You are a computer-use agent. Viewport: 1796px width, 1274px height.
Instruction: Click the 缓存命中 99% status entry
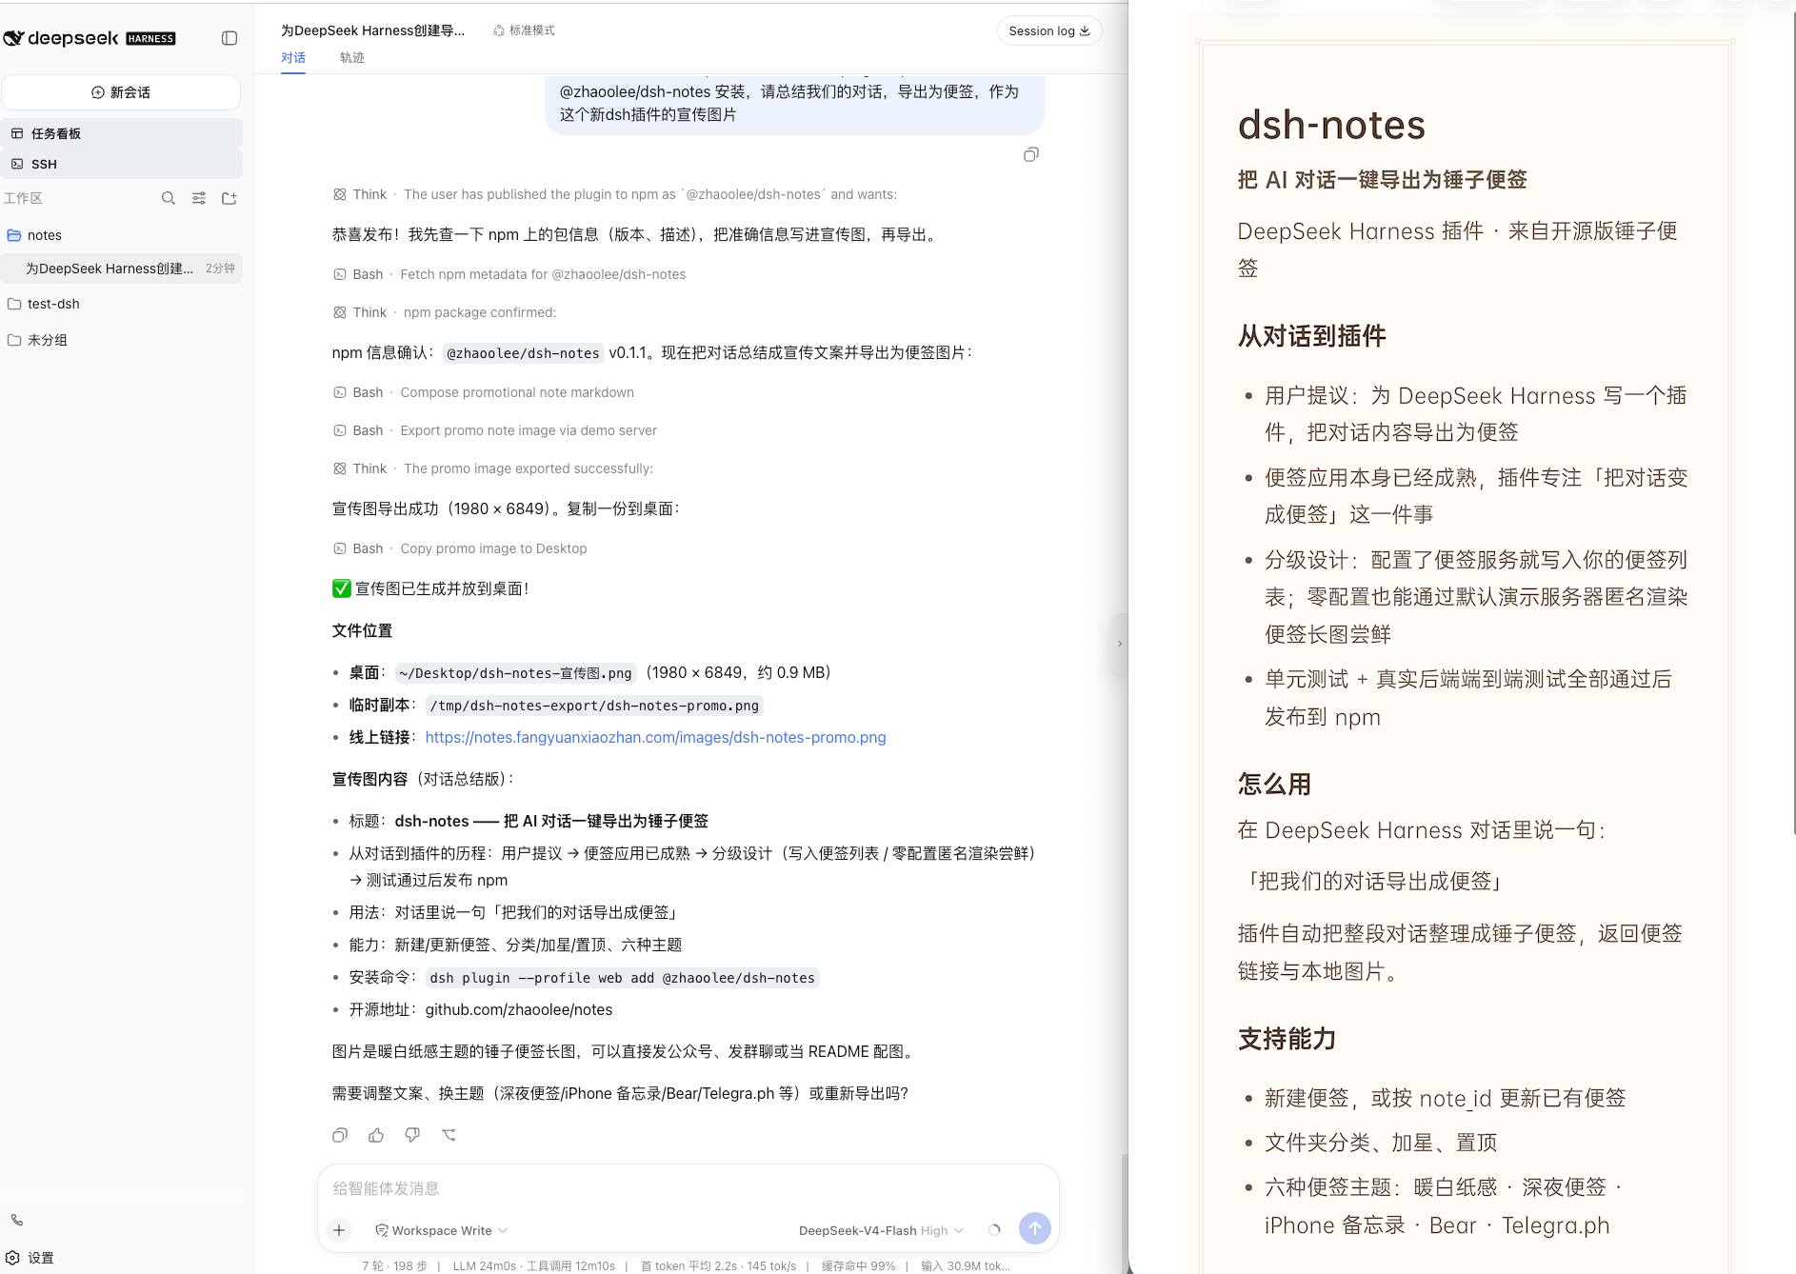click(858, 1265)
